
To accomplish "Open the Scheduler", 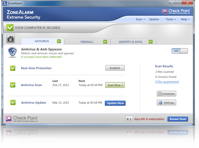I will coord(166,94).
